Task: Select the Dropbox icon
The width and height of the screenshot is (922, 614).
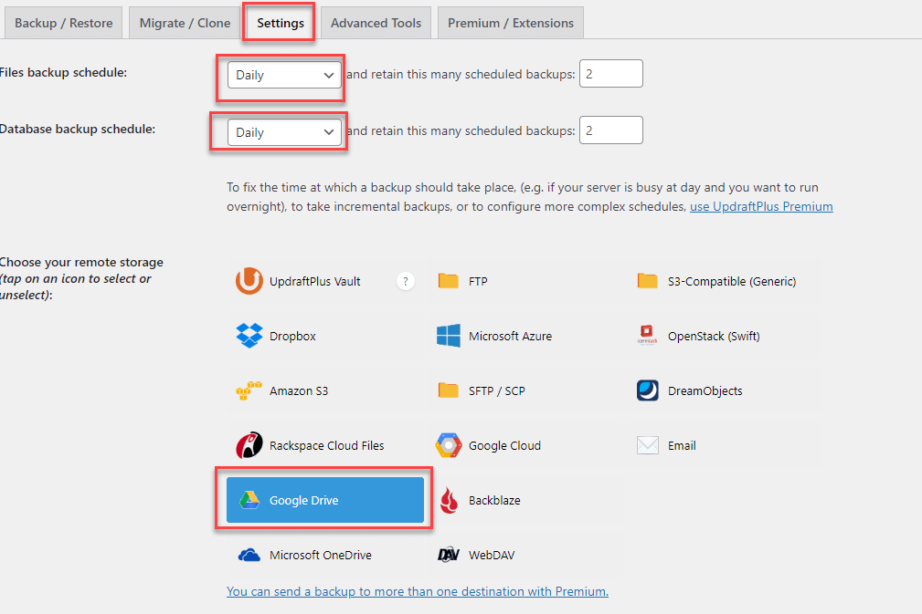Action: click(249, 336)
